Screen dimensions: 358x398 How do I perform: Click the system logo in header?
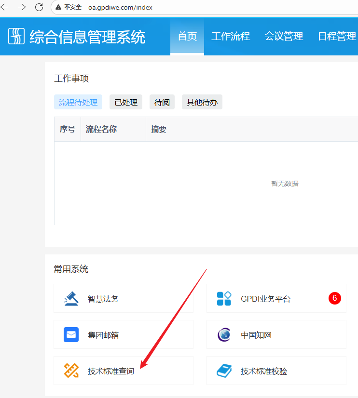pos(16,37)
